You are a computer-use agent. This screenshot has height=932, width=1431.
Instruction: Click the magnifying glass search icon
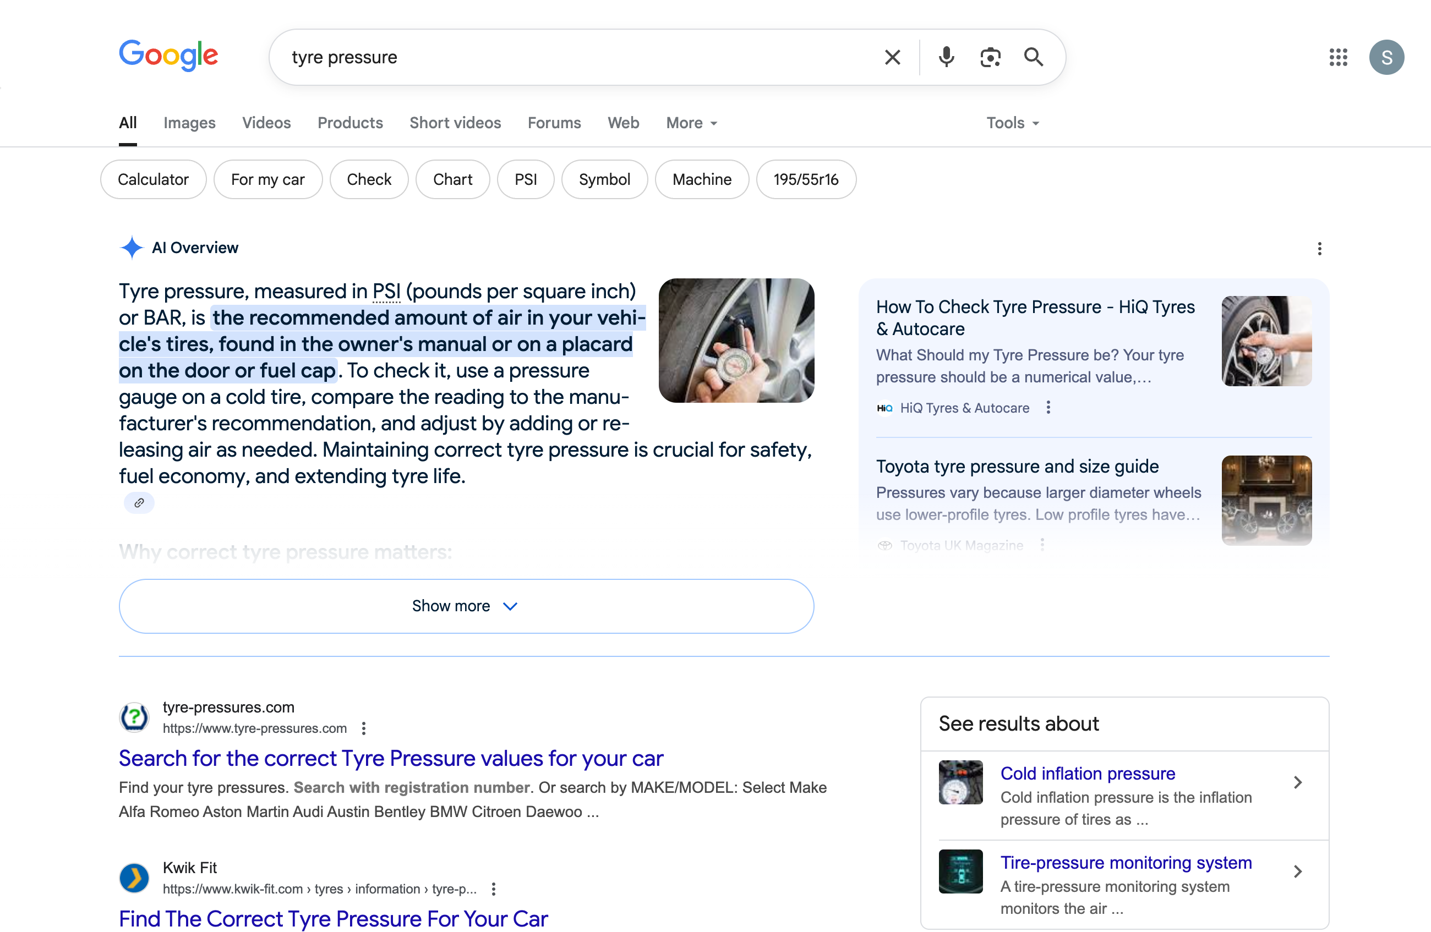[x=1034, y=57]
